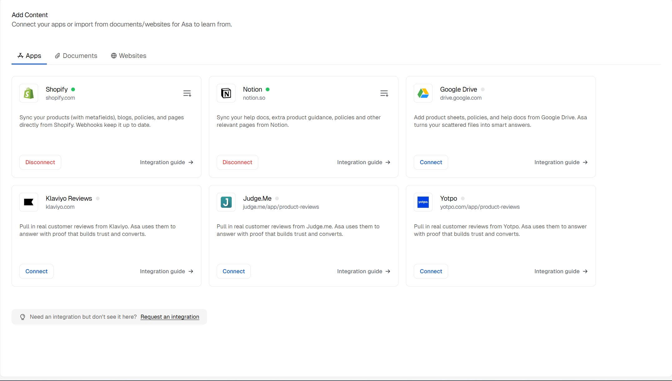Click the Klaviyo Reviews logo icon

coord(29,202)
